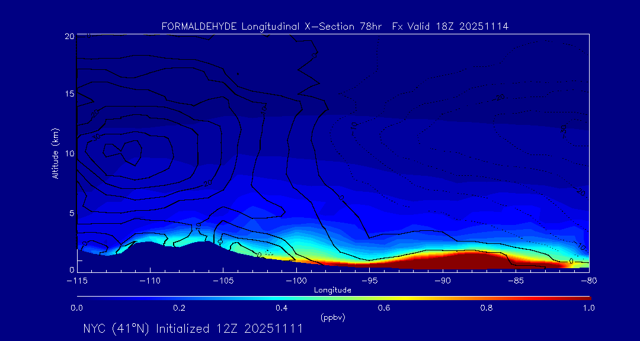The width and height of the screenshot is (640, 341).
Task: Click the 'Longitude' axis label
Action: [332, 291]
